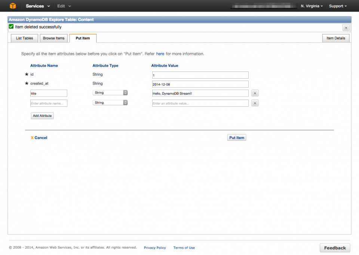Focus the 'Hello, DynamoDB Stream!!' value field
The width and height of the screenshot is (359, 255).
coord(200,93)
